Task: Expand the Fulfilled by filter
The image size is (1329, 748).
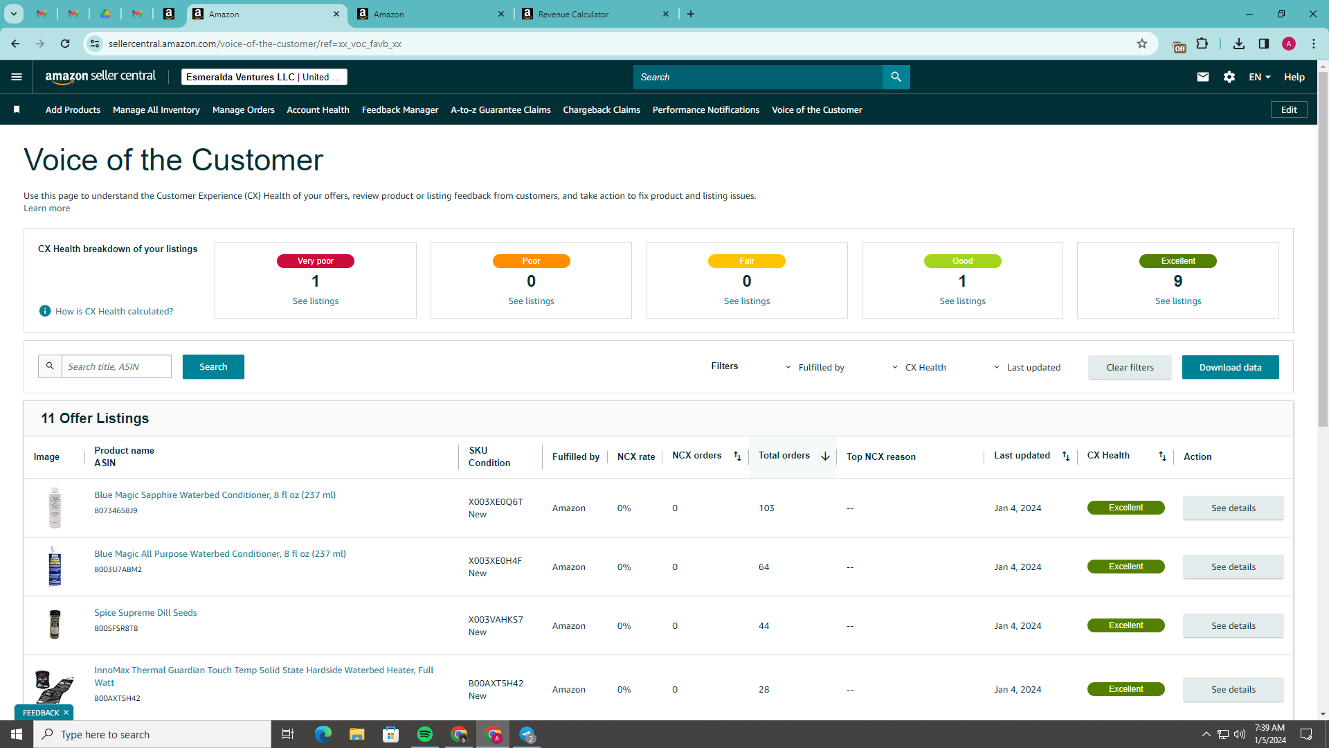Action: (815, 367)
